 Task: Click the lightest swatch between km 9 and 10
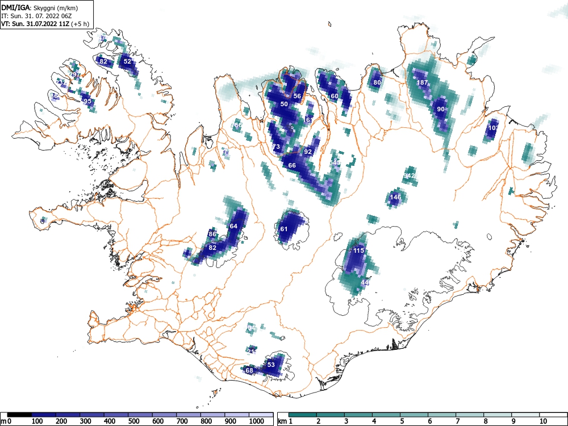pyautogui.click(x=525, y=415)
